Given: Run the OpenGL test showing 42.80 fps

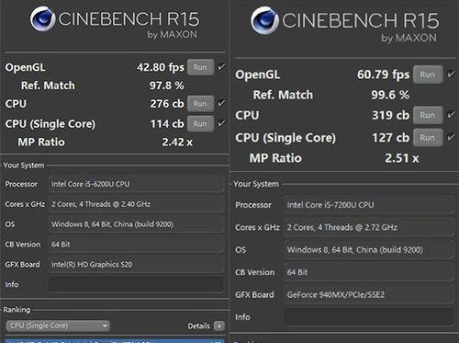Looking at the screenshot, I should click(200, 67).
